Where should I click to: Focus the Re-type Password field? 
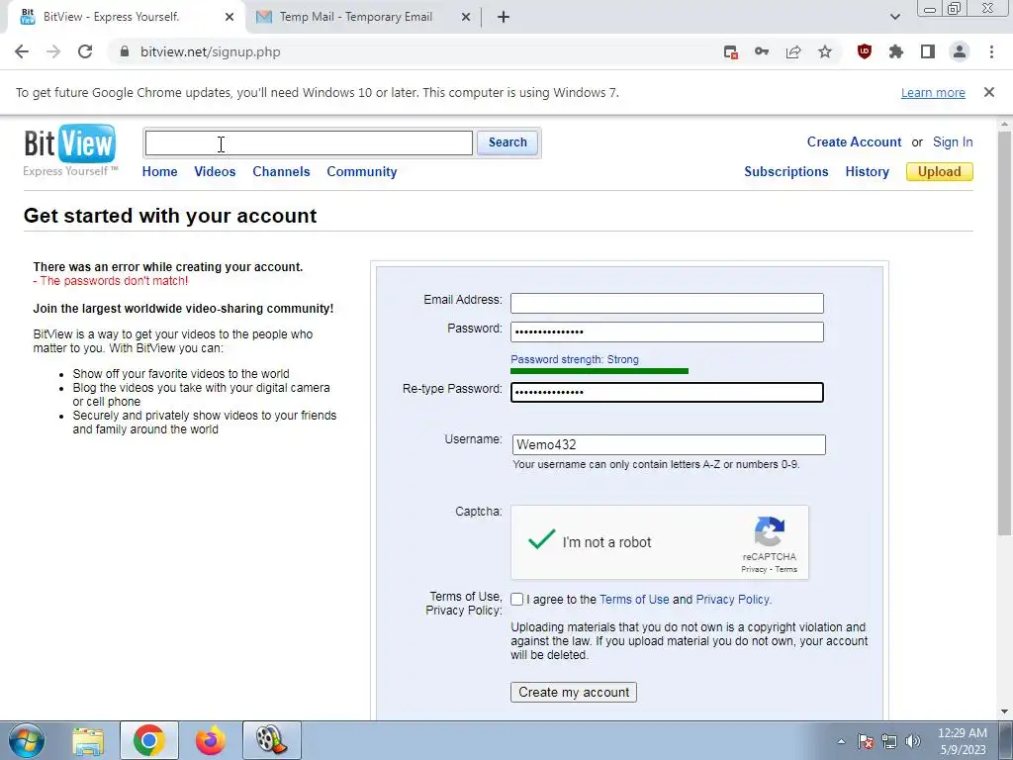click(x=667, y=392)
